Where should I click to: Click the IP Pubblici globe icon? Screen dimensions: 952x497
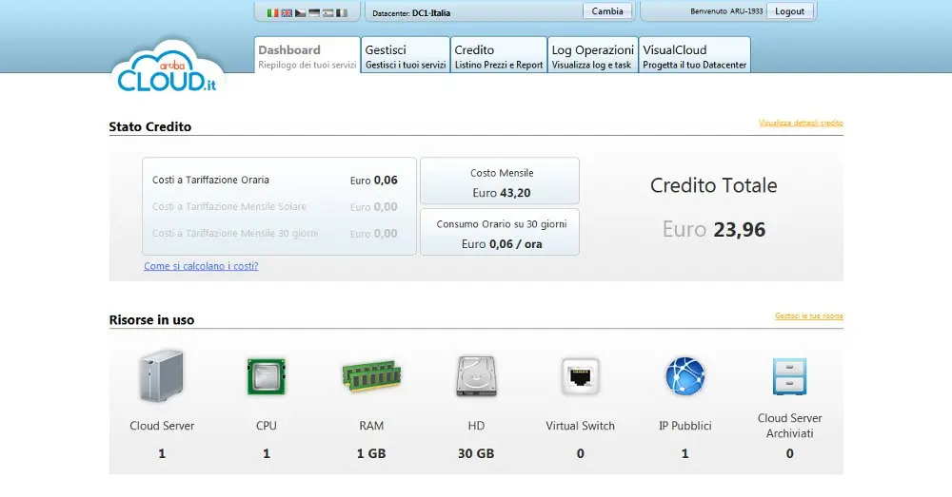tap(684, 376)
